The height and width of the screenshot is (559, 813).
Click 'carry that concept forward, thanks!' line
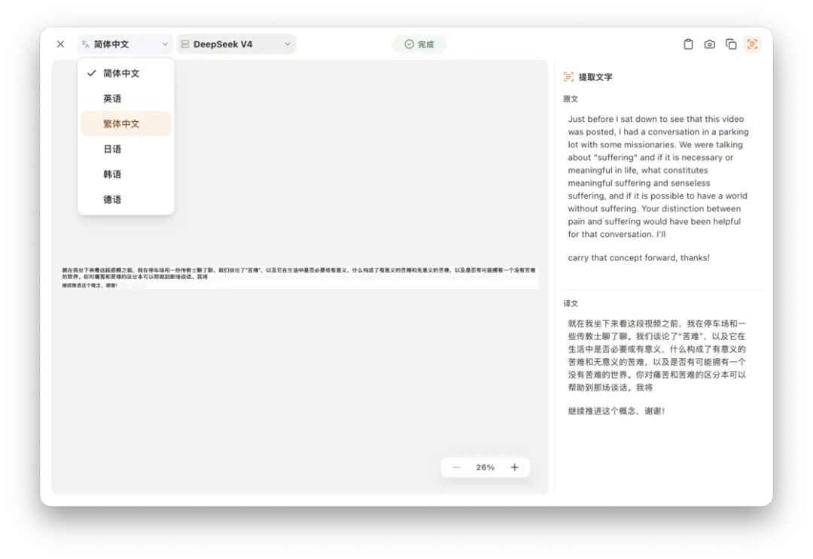(639, 257)
